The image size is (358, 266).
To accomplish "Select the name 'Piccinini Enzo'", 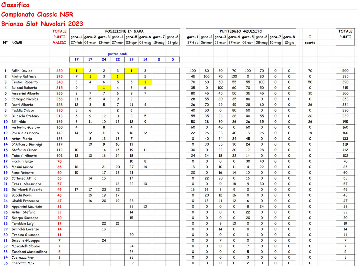I will point(22,161).
